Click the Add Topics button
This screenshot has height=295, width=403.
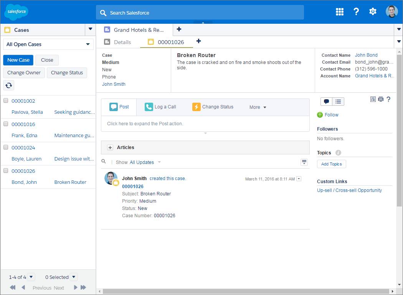[331, 164]
